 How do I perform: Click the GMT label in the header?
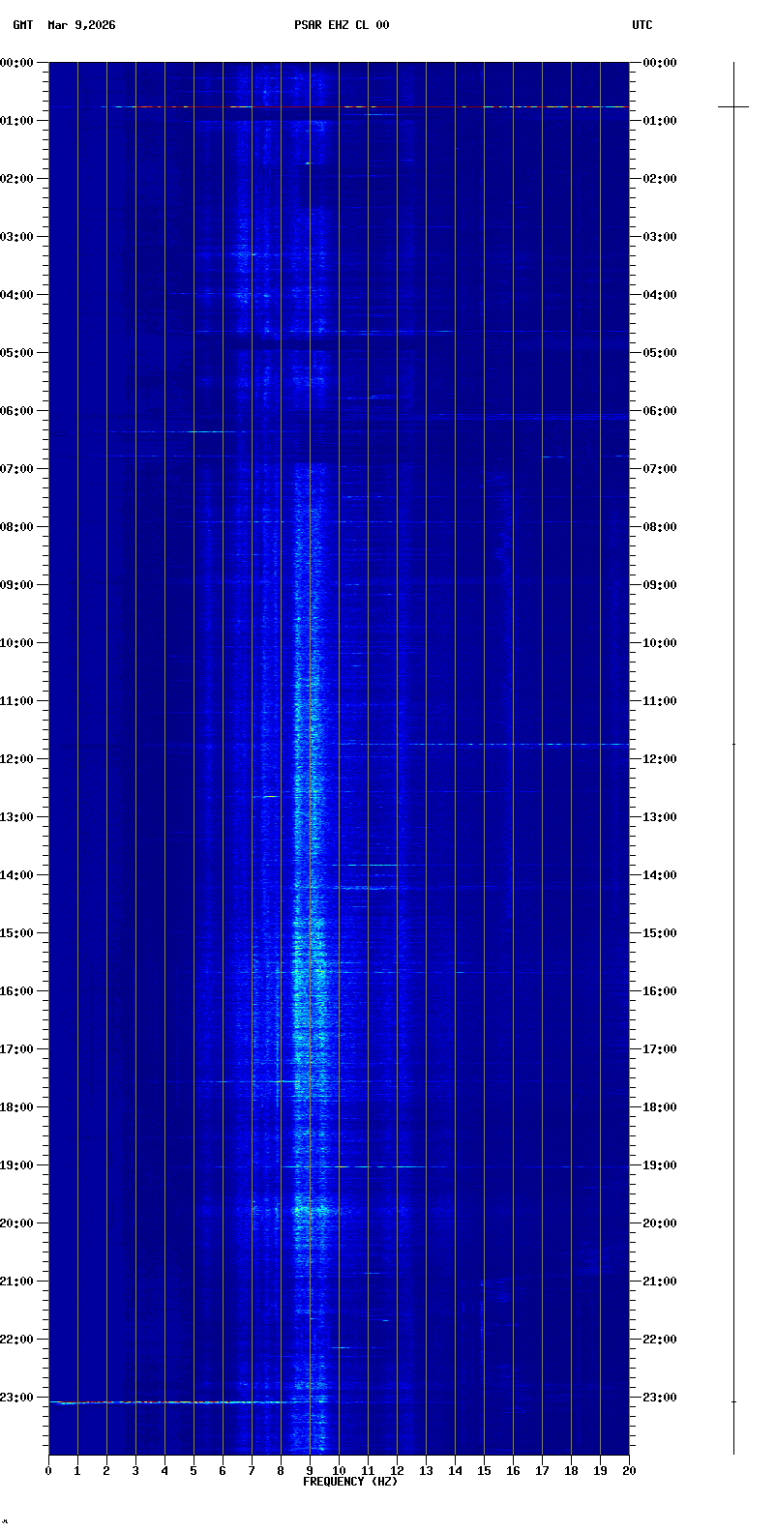coord(22,25)
